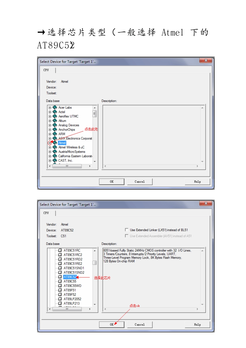The image size is (246, 348).
Task: Click the book icon beside ARM
Action: tap(55, 134)
